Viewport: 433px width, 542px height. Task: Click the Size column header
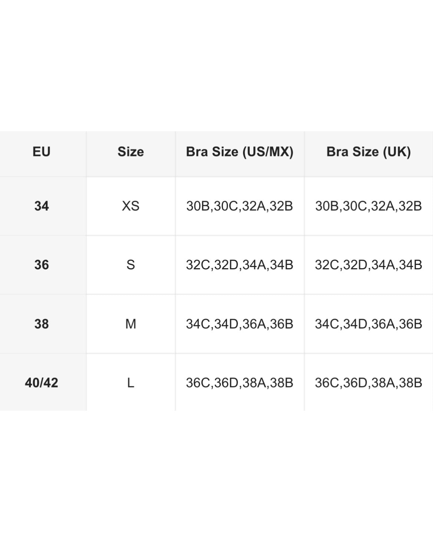tap(131, 152)
